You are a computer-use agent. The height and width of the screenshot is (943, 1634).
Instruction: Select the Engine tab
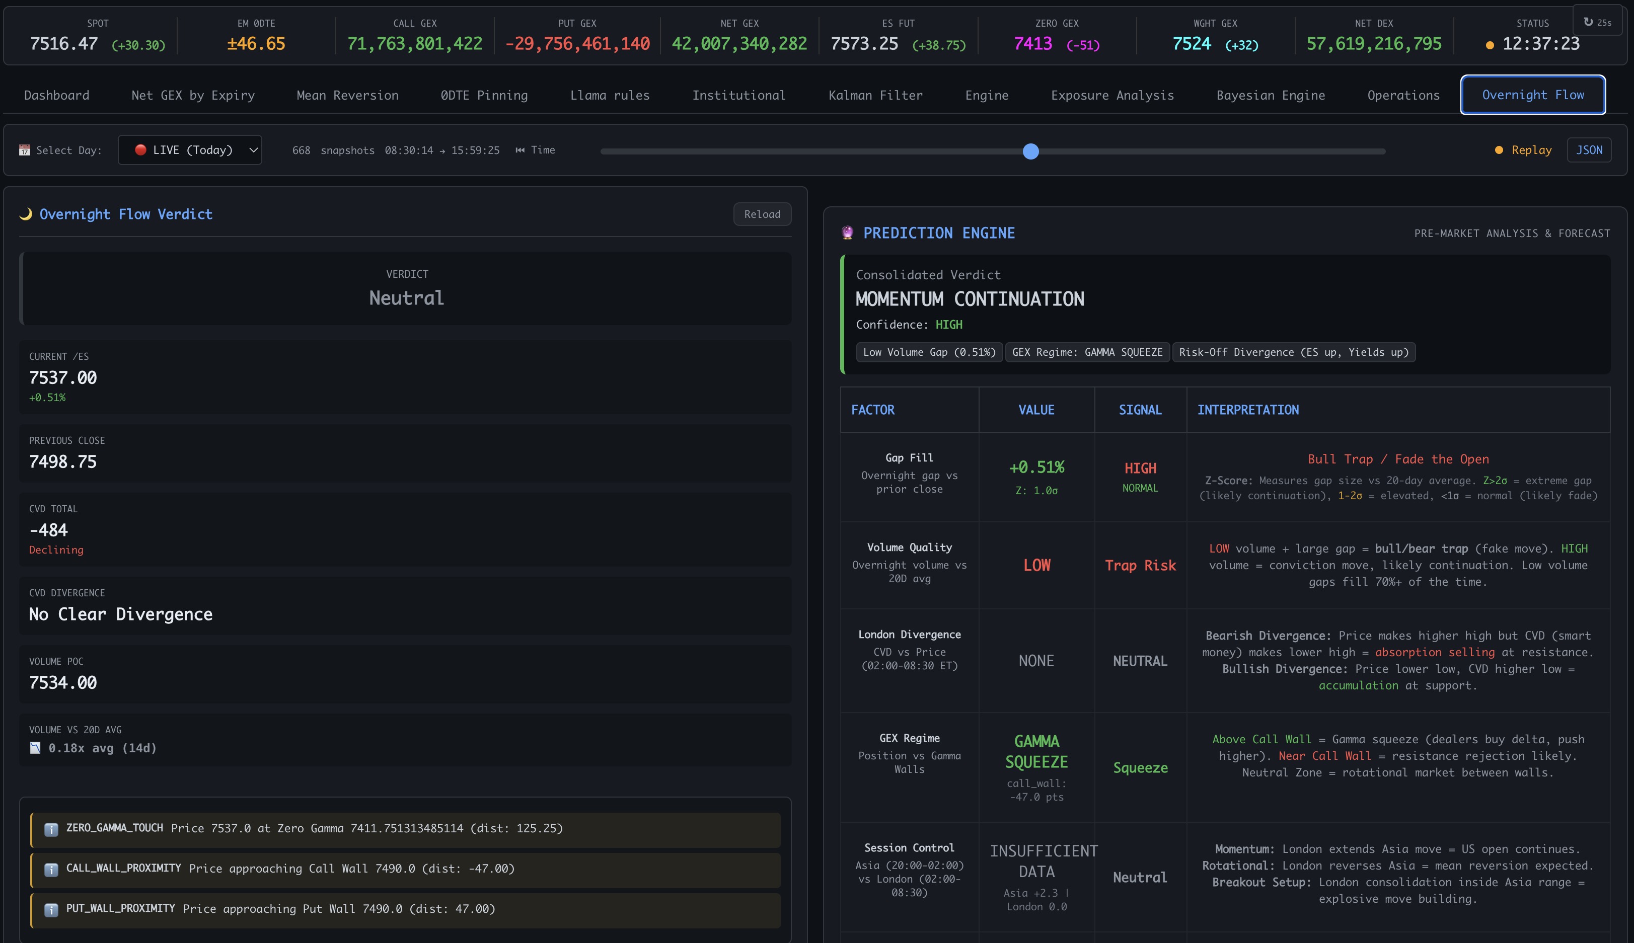(x=987, y=95)
